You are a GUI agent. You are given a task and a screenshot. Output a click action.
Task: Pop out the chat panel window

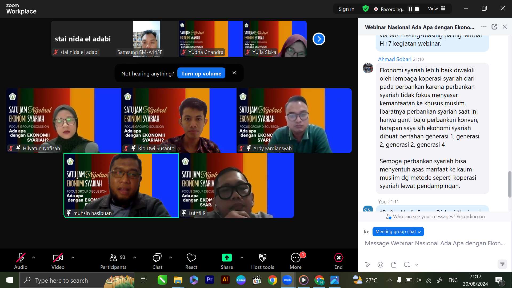(494, 27)
